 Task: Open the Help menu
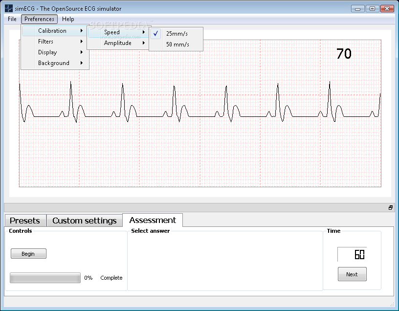(68, 19)
